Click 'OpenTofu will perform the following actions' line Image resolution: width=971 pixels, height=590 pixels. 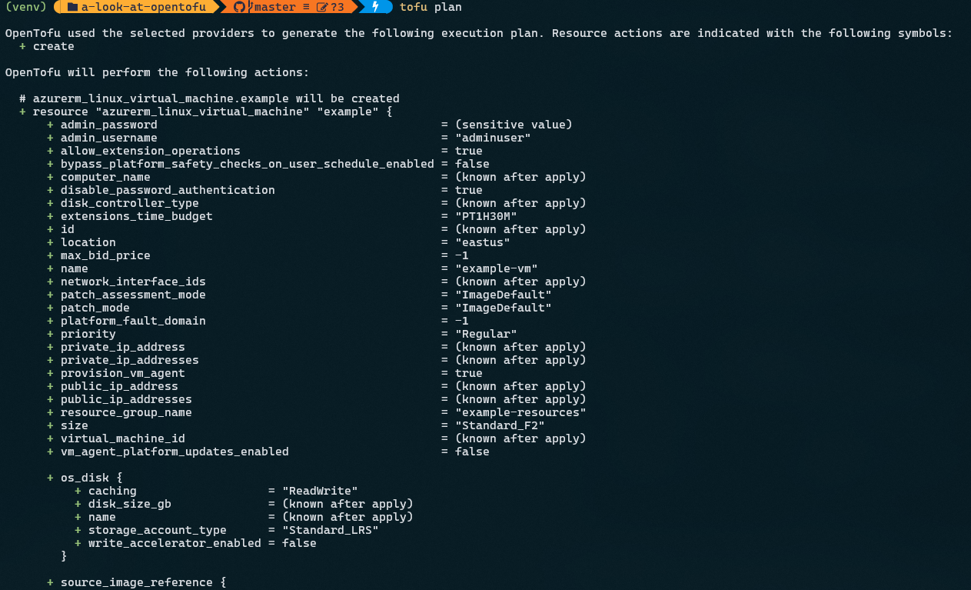coord(157,72)
